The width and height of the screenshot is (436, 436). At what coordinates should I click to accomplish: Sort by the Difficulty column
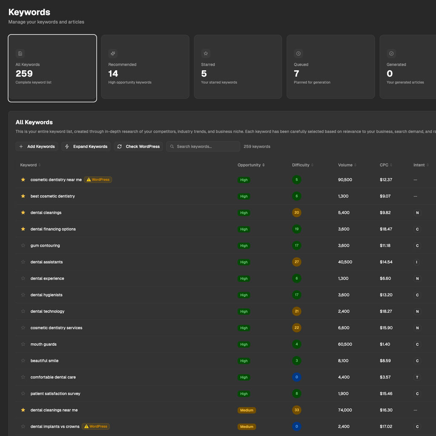tap(302, 165)
